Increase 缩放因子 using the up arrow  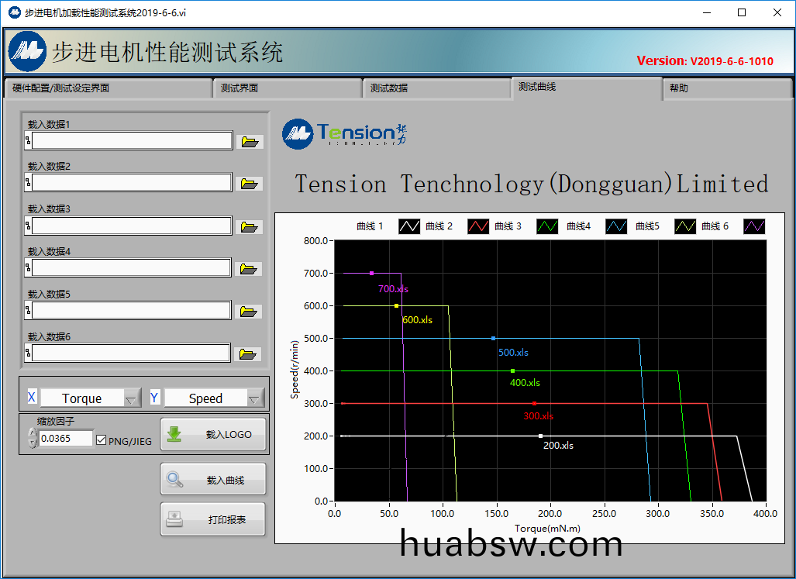pos(32,433)
